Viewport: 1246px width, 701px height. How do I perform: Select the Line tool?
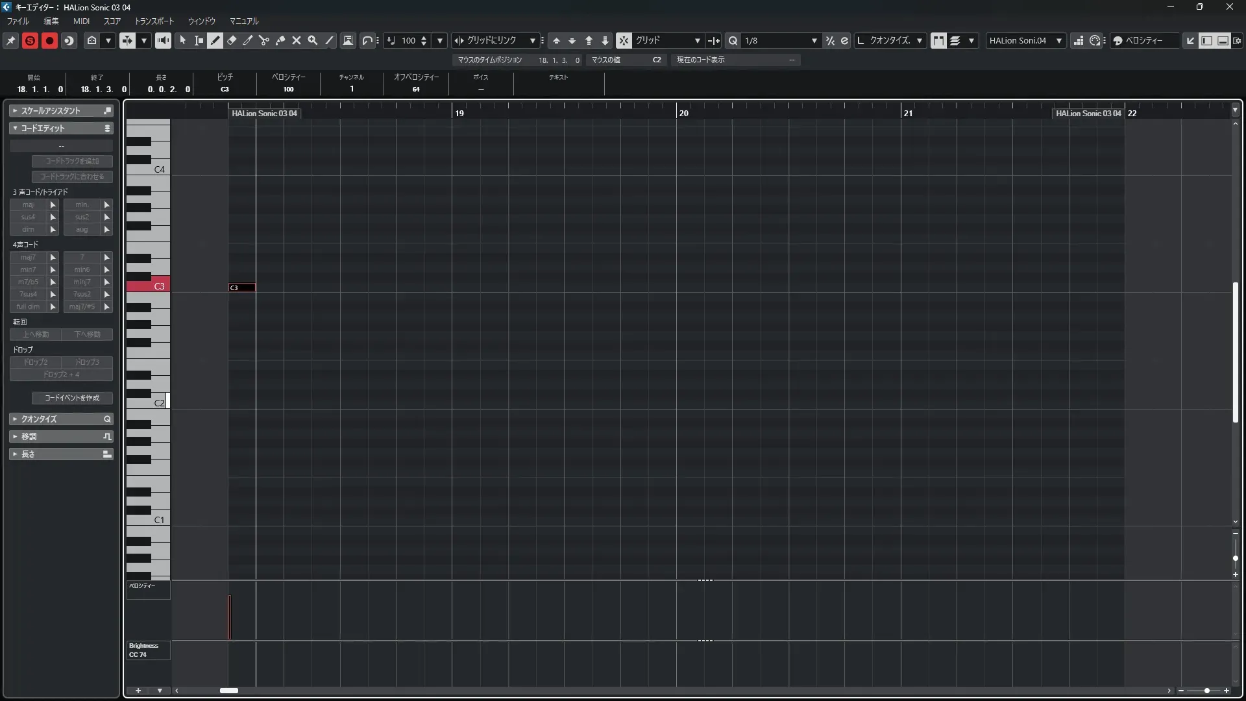[329, 40]
